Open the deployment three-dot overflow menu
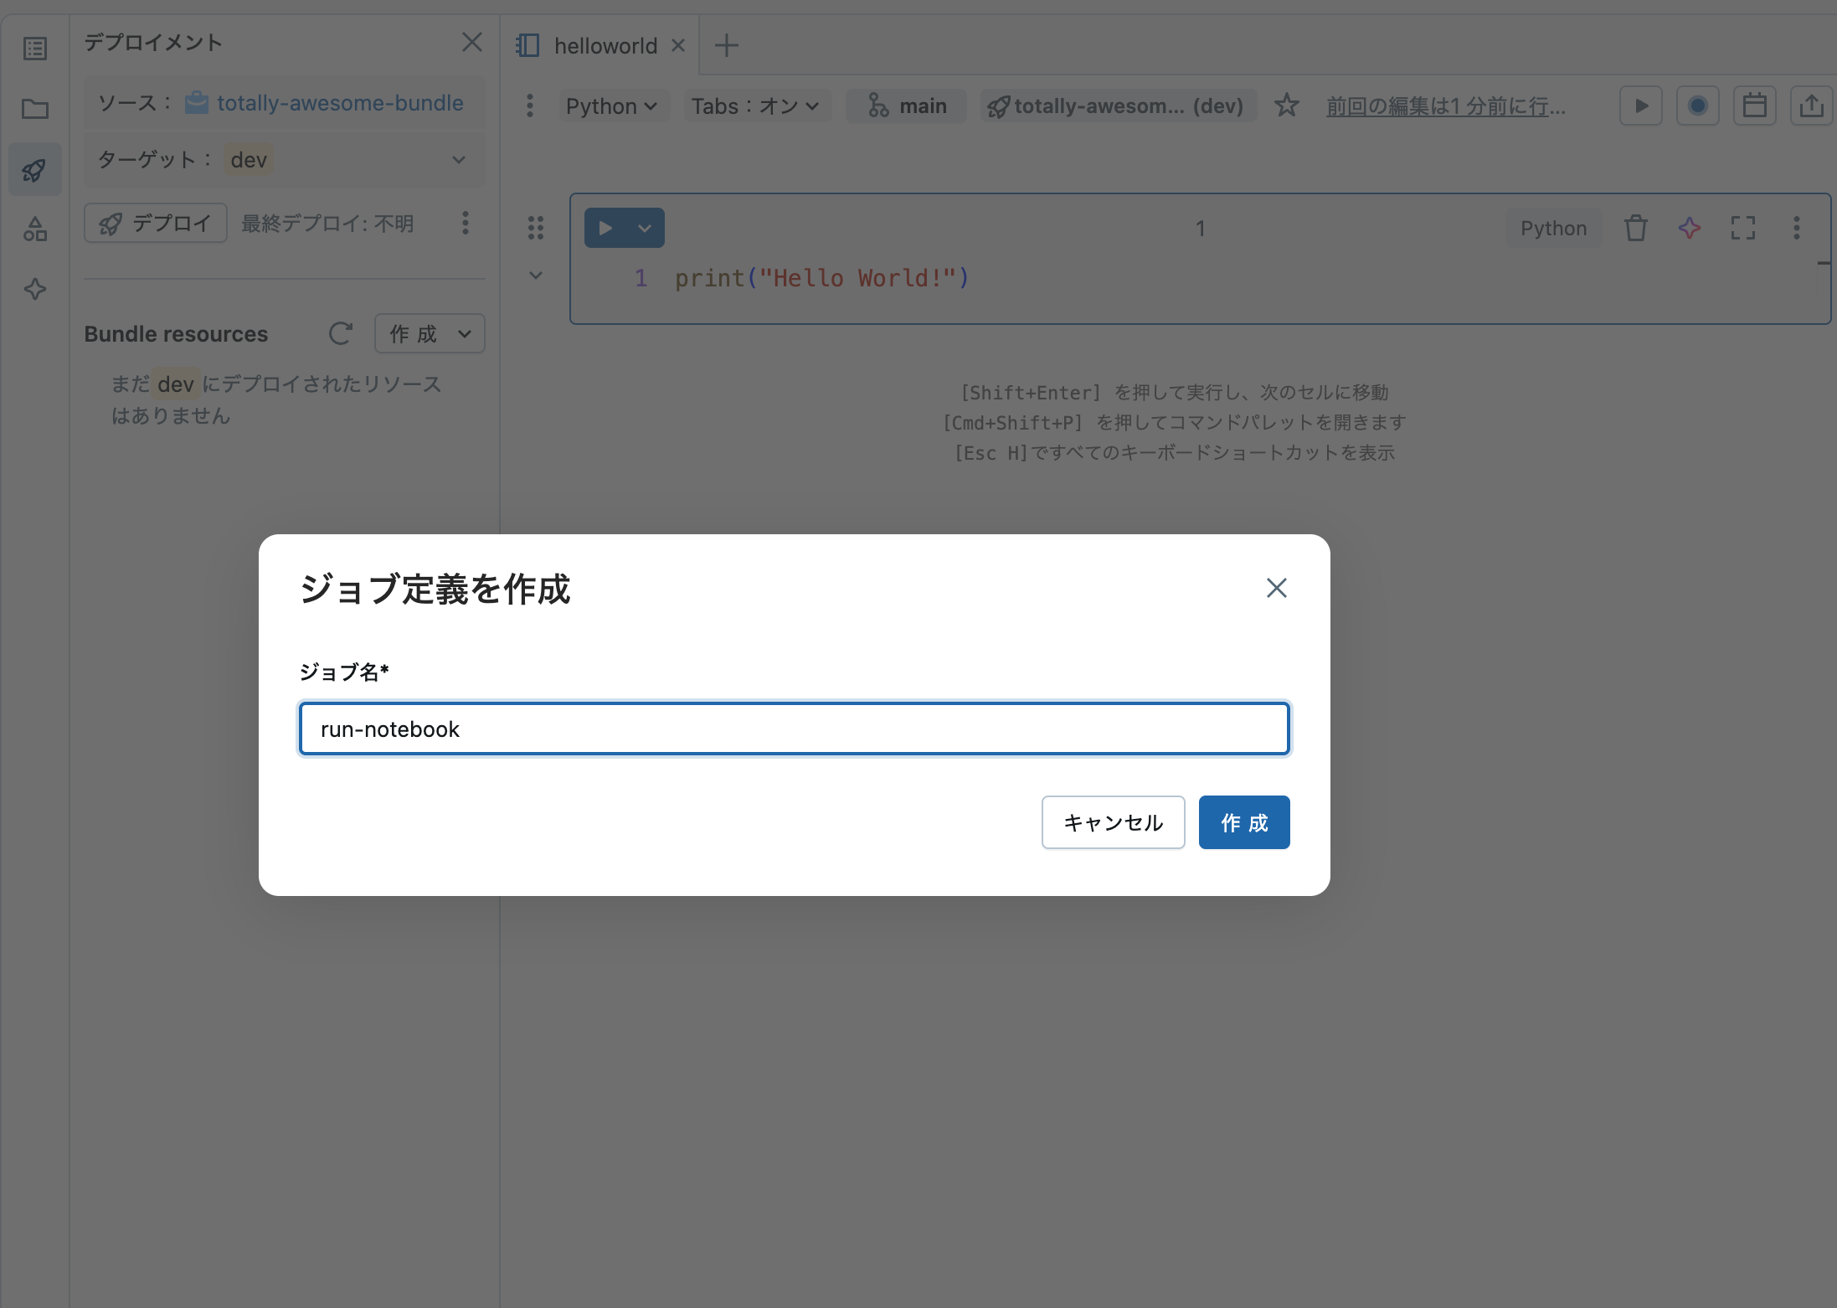The width and height of the screenshot is (1837, 1308). pyautogui.click(x=466, y=223)
